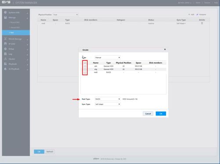Expand the Log menu arrow
This screenshot has height=164, width=220.
pos(27,55)
